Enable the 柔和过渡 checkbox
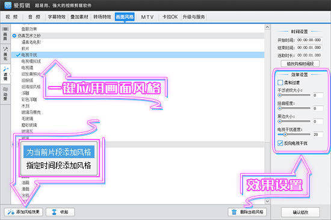 tap(280, 82)
